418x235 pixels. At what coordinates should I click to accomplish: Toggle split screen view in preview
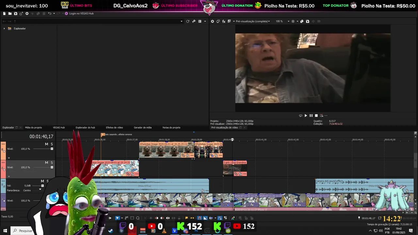(229, 21)
